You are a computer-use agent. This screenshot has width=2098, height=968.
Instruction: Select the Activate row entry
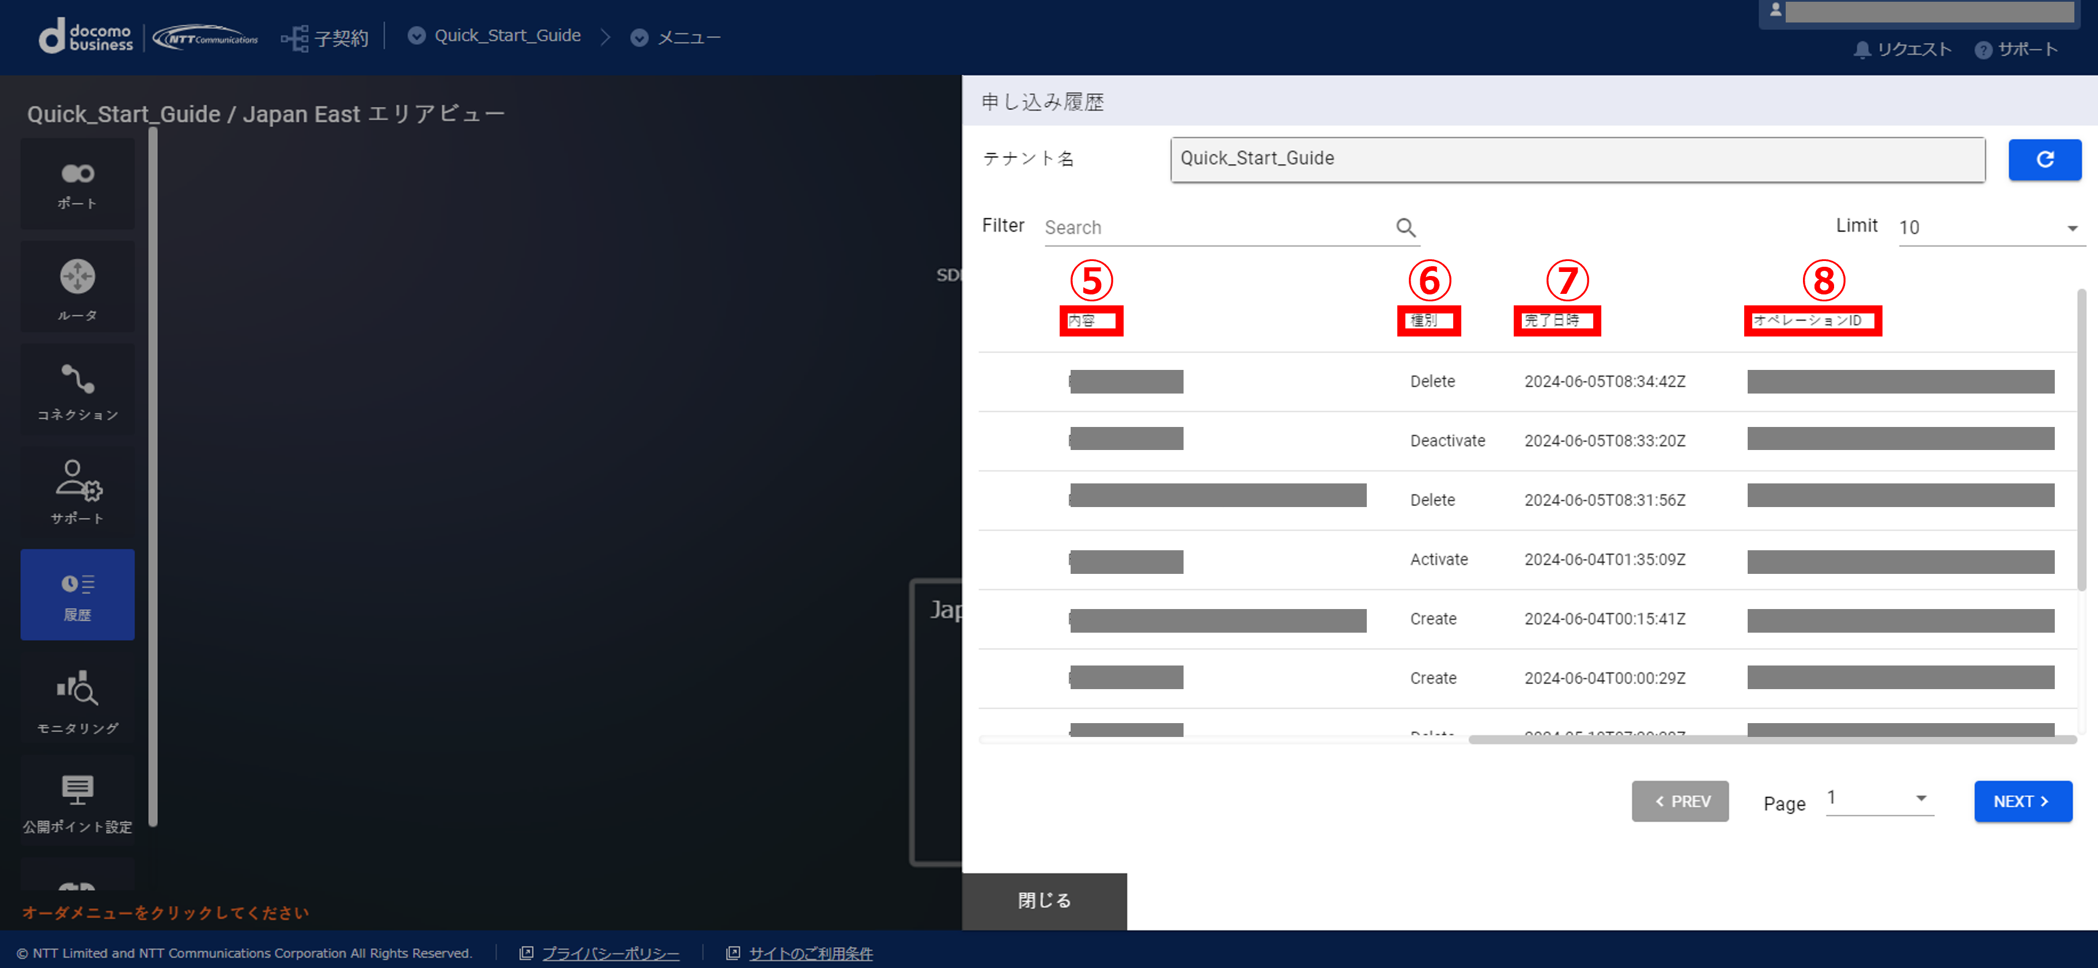click(x=1527, y=560)
